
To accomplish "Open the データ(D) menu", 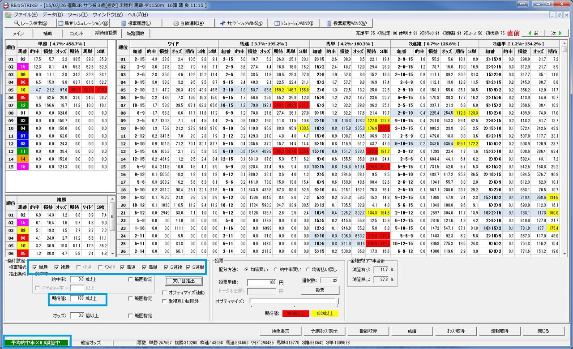I will click(53, 14).
